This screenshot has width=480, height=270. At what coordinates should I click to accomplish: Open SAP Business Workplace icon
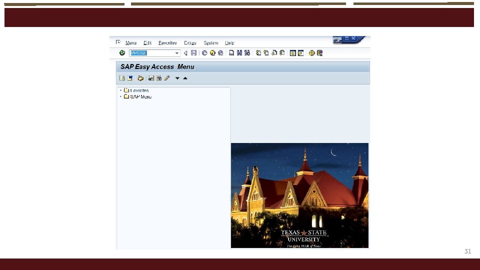(x=140, y=78)
